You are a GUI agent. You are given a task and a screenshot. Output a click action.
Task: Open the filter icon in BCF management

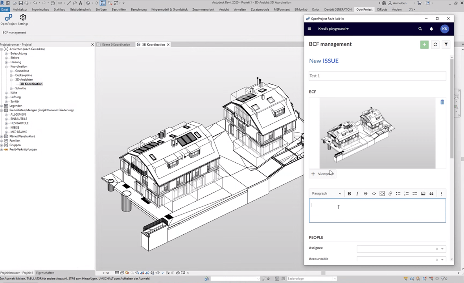point(446,44)
